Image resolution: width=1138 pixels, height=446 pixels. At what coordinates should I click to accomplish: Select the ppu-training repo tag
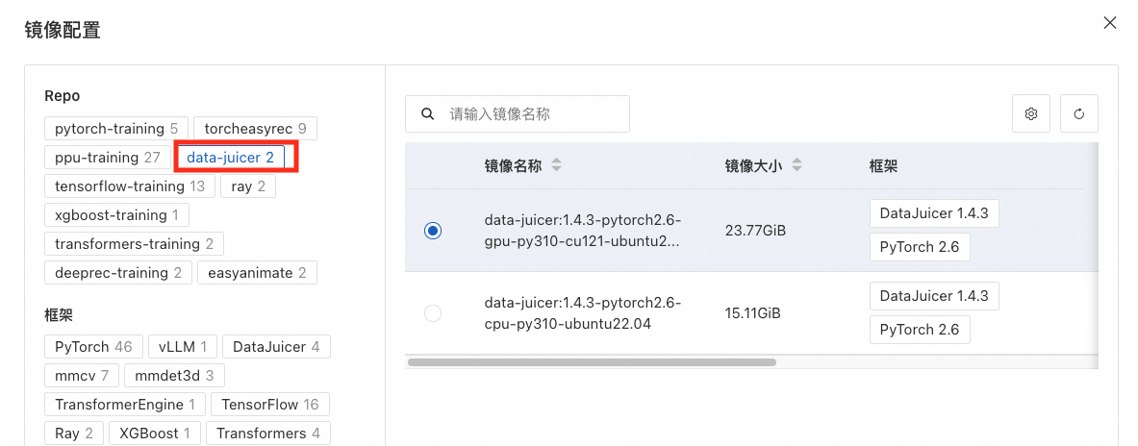107,158
